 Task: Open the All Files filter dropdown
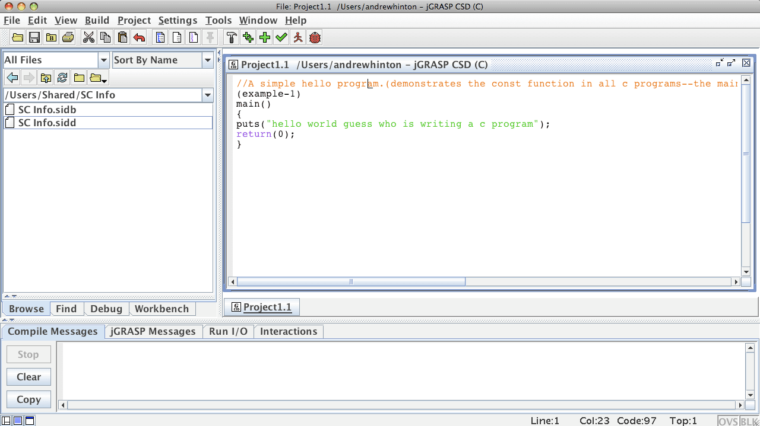[103, 59]
